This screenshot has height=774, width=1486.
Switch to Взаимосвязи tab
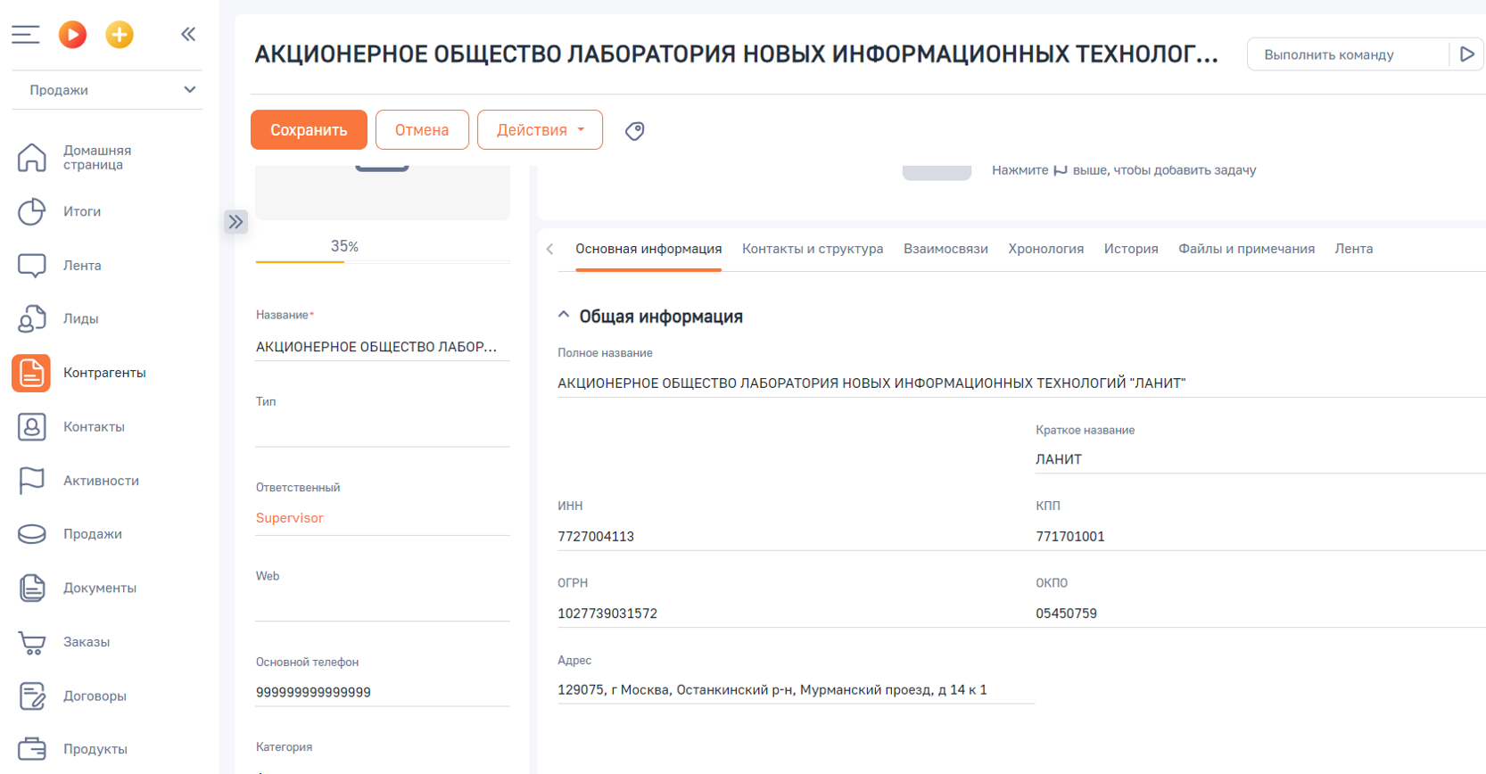945,249
